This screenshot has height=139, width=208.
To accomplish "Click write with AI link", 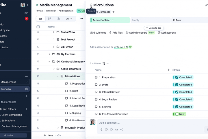I will [x=121, y=47].
